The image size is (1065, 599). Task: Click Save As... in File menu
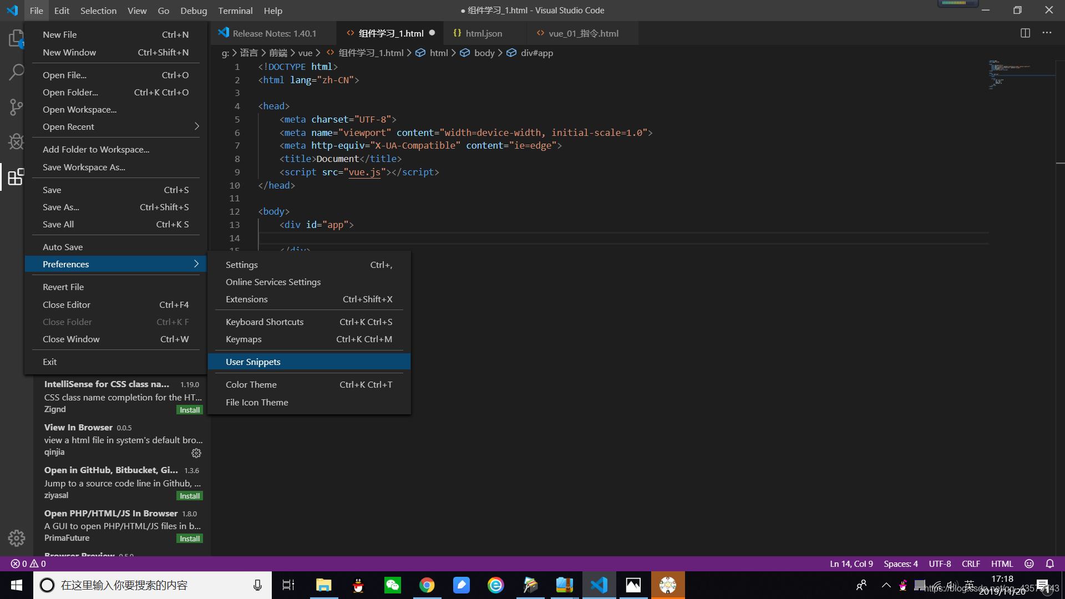[115, 207]
